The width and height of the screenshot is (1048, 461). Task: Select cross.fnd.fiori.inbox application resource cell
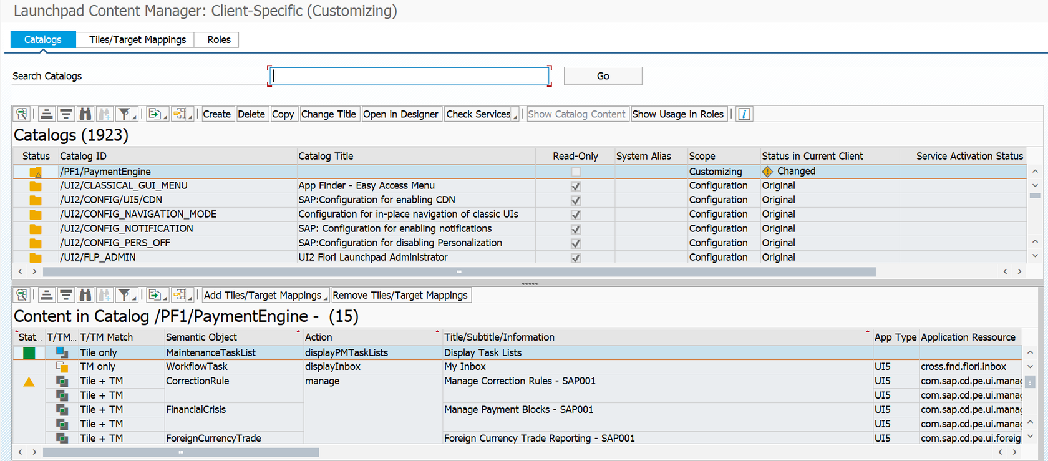point(970,367)
